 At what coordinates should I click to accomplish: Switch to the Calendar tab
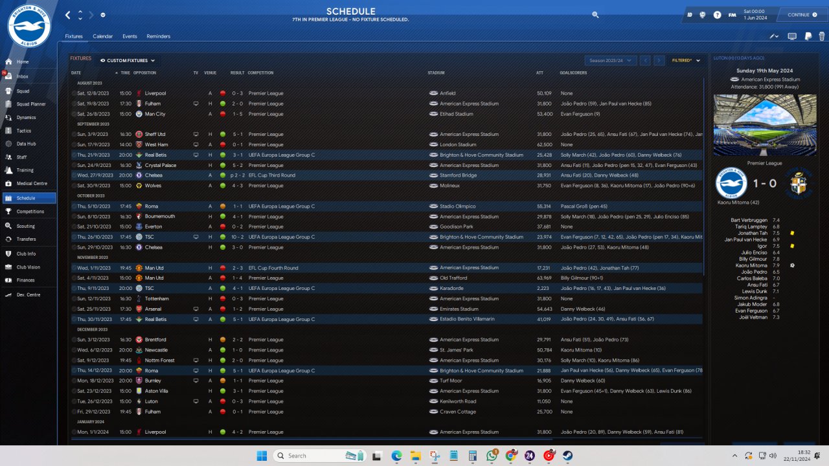click(102, 36)
